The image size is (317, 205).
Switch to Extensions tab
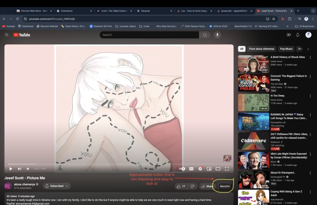click(74, 11)
